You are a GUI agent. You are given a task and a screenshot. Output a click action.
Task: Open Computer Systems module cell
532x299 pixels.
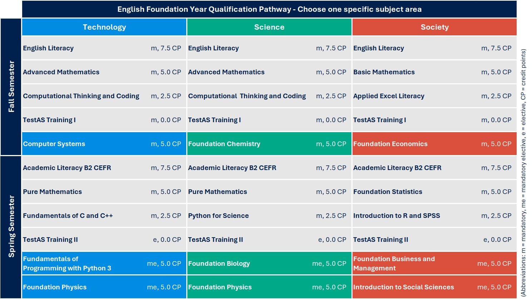click(x=104, y=144)
